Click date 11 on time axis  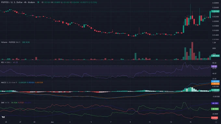point(150,122)
